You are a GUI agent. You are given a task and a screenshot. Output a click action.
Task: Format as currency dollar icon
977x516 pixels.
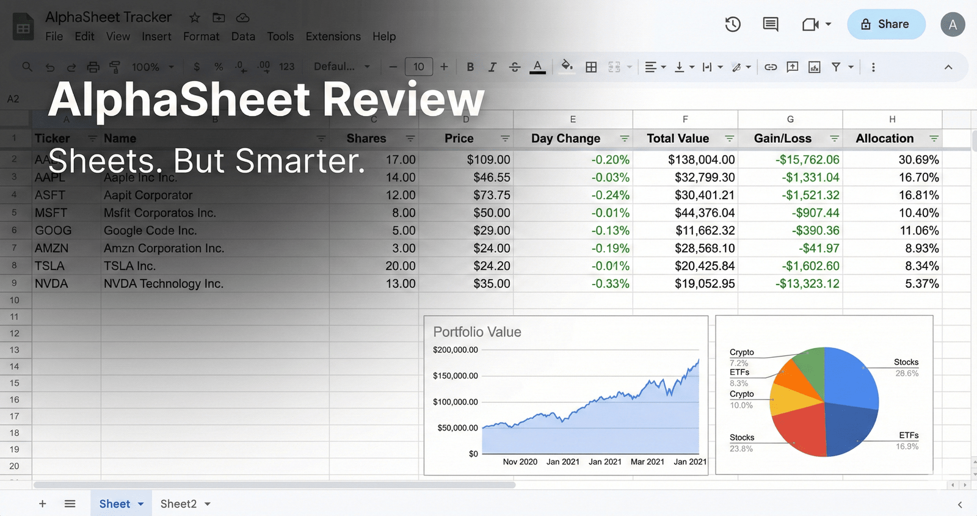[197, 67]
